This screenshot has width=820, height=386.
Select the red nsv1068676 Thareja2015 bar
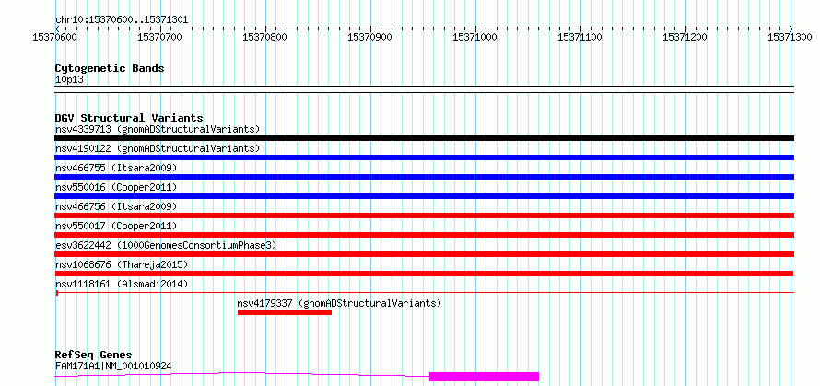pos(424,274)
